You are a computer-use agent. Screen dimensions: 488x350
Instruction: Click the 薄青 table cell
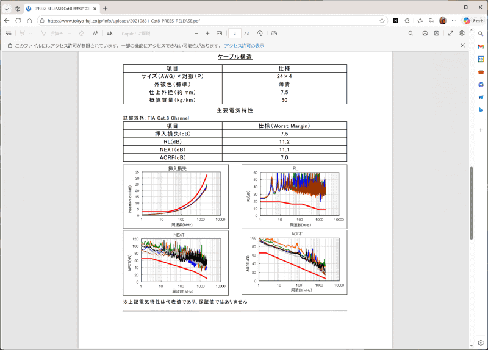pos(284,84)
